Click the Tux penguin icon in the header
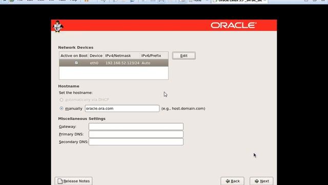The image size is (328, 185). click(x=58, y=26)
